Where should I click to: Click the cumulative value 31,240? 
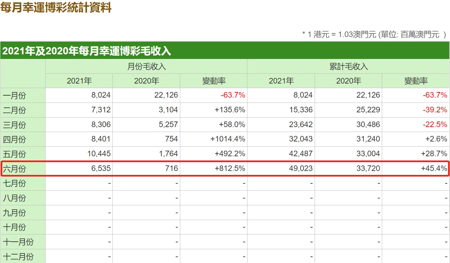(x=368, y=139)
